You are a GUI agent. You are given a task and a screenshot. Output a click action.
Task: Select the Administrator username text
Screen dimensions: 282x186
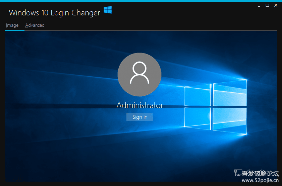(140, 105)
